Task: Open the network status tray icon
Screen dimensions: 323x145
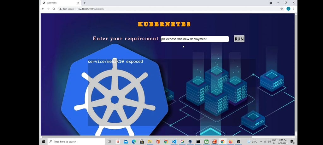Action: point(265,142)
